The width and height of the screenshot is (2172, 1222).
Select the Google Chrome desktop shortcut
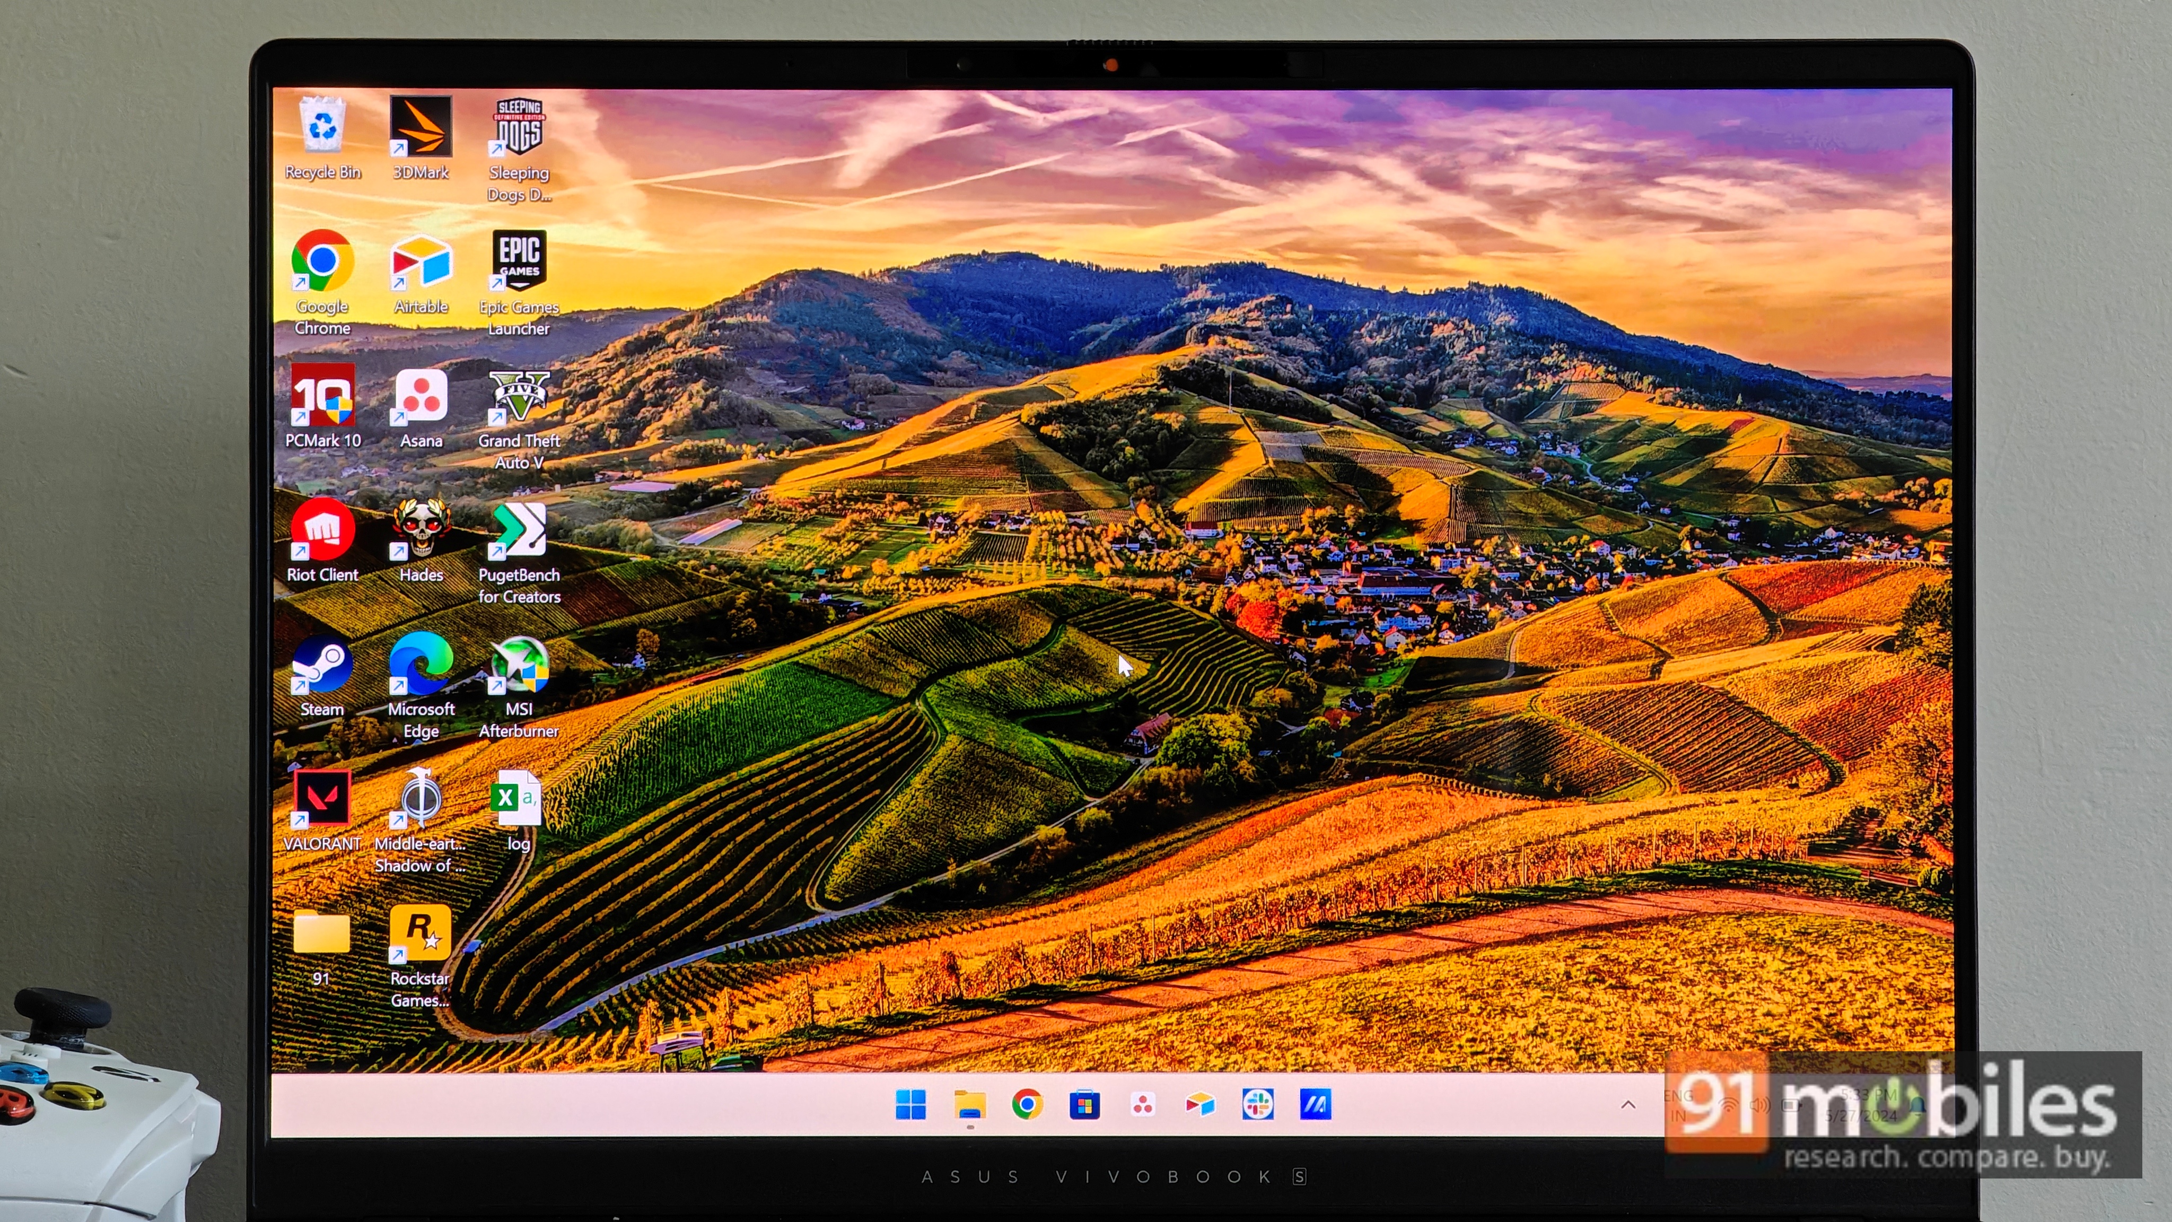coord(322,263)
